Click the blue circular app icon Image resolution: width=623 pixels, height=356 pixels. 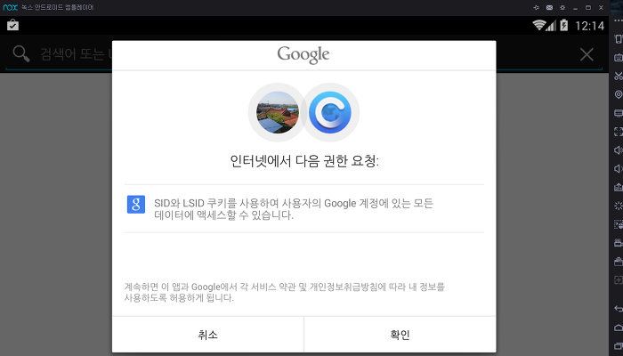pos(330,112)
